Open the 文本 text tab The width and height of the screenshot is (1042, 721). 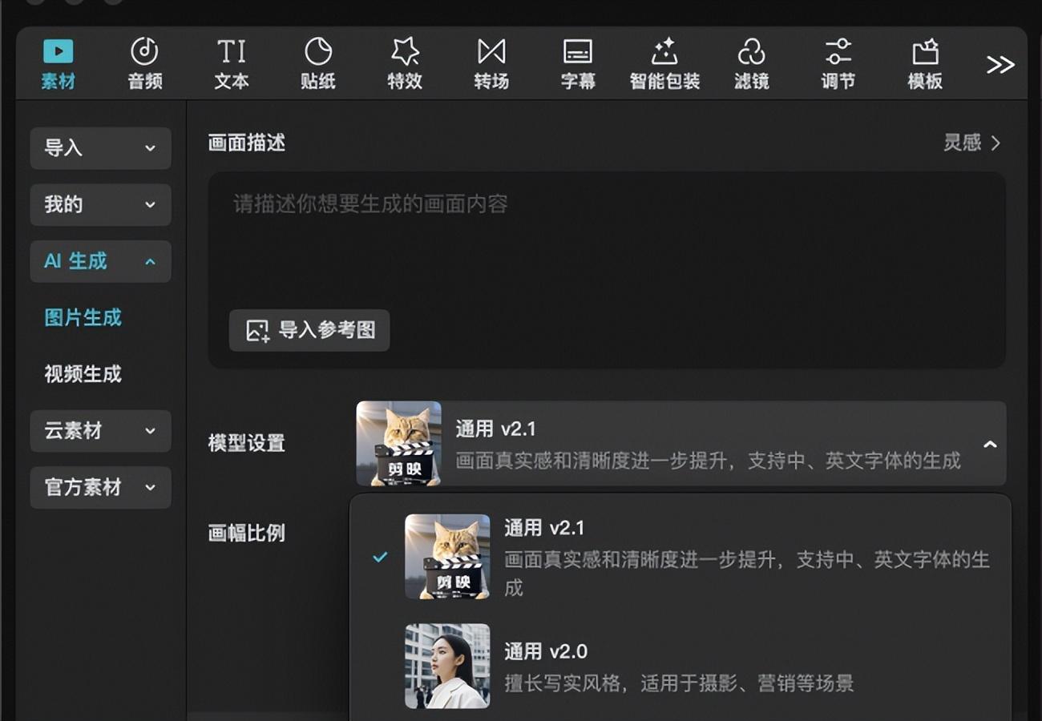pos(232,64)
